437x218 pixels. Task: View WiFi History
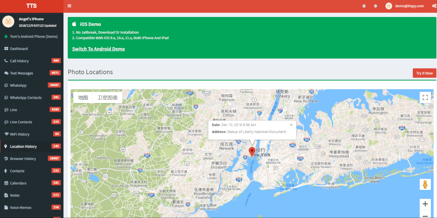pos(32,134)
